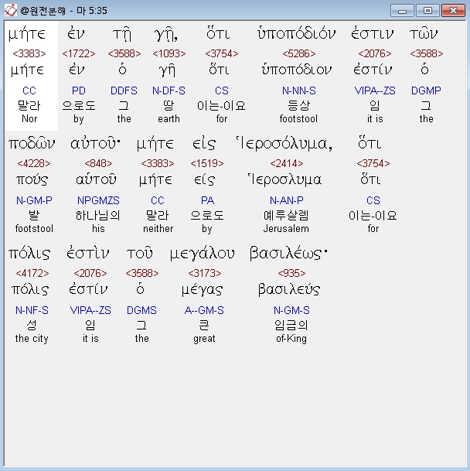Viewport: 470px width, 471px height.
Task: Click Strong's number <1519>
Action: point(207,163)
